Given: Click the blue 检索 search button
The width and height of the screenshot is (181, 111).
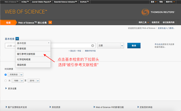Looking at the screenshot, I should [x=134, y=46].
